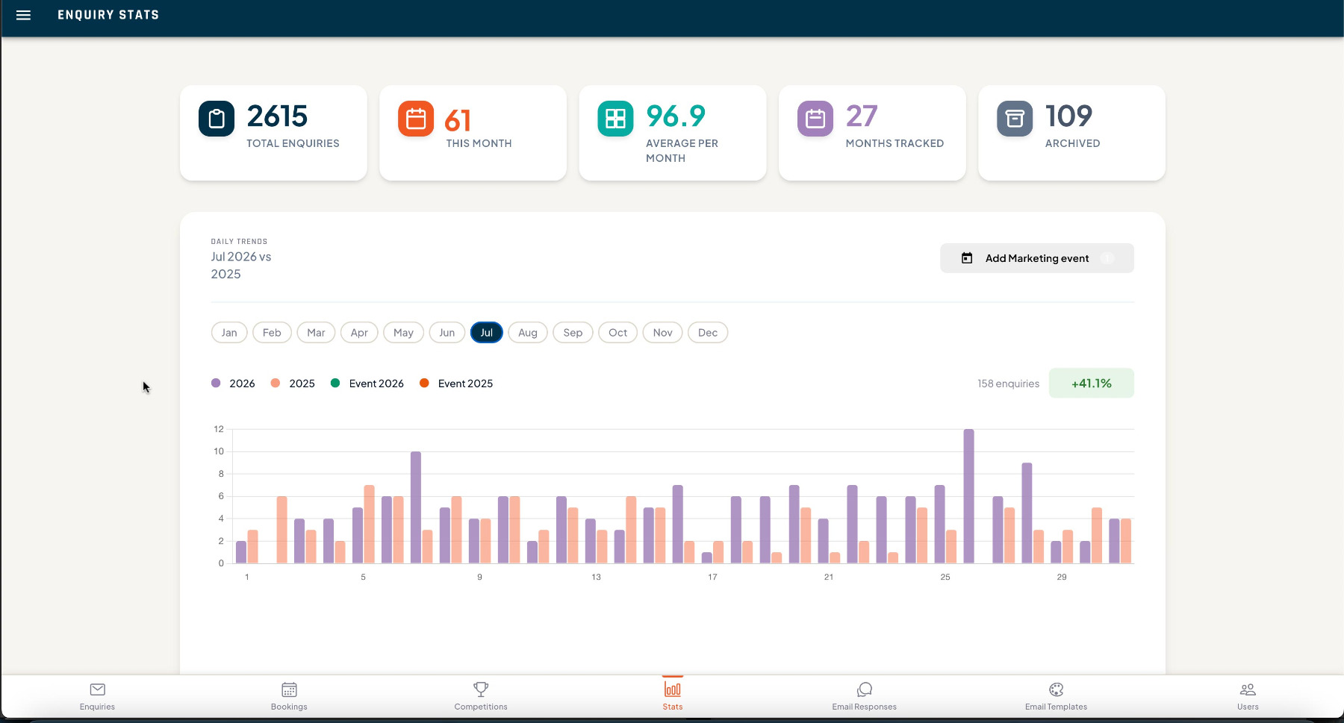Click the Months Tracked calendar icon
This screenshot has width=1344, height=723.
pos(815,119)
